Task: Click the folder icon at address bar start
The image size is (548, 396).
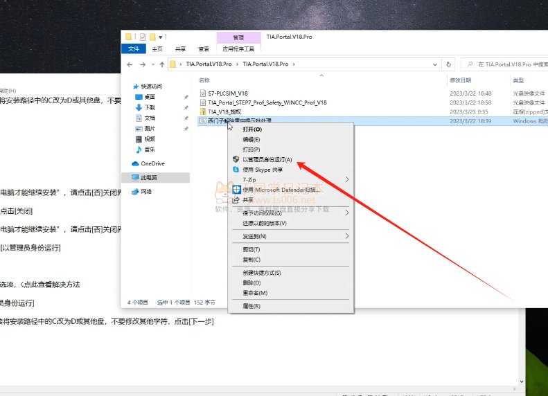Action: (173, 64)
